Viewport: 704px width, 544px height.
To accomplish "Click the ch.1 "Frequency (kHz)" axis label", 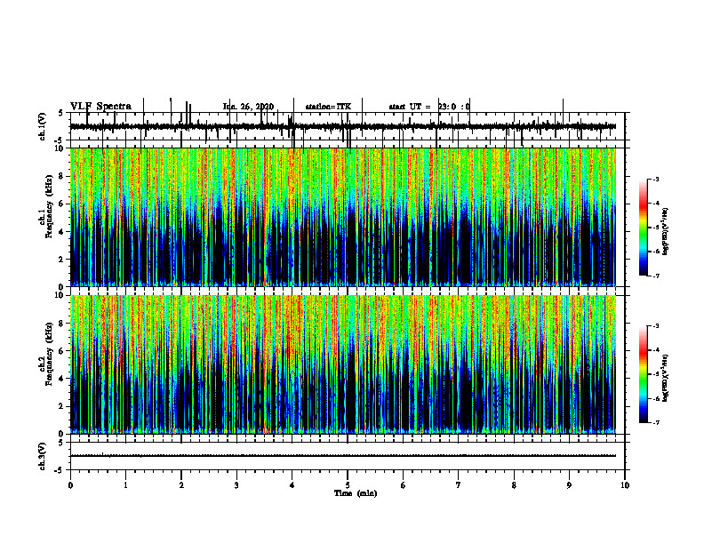I will tap(49, 204).
